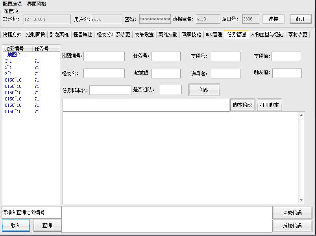Click the 增加代码 button
The width and height of the screenshot is (316, 236).
click(x=292, y=226)
